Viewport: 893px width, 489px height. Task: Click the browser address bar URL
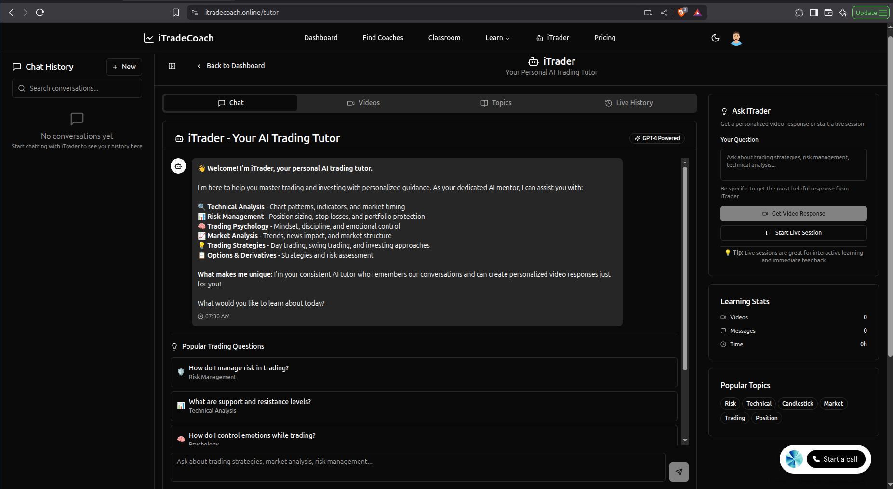tap(241, 13)
